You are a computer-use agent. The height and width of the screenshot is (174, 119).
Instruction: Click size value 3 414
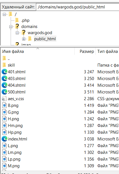[x=89, y=85]
